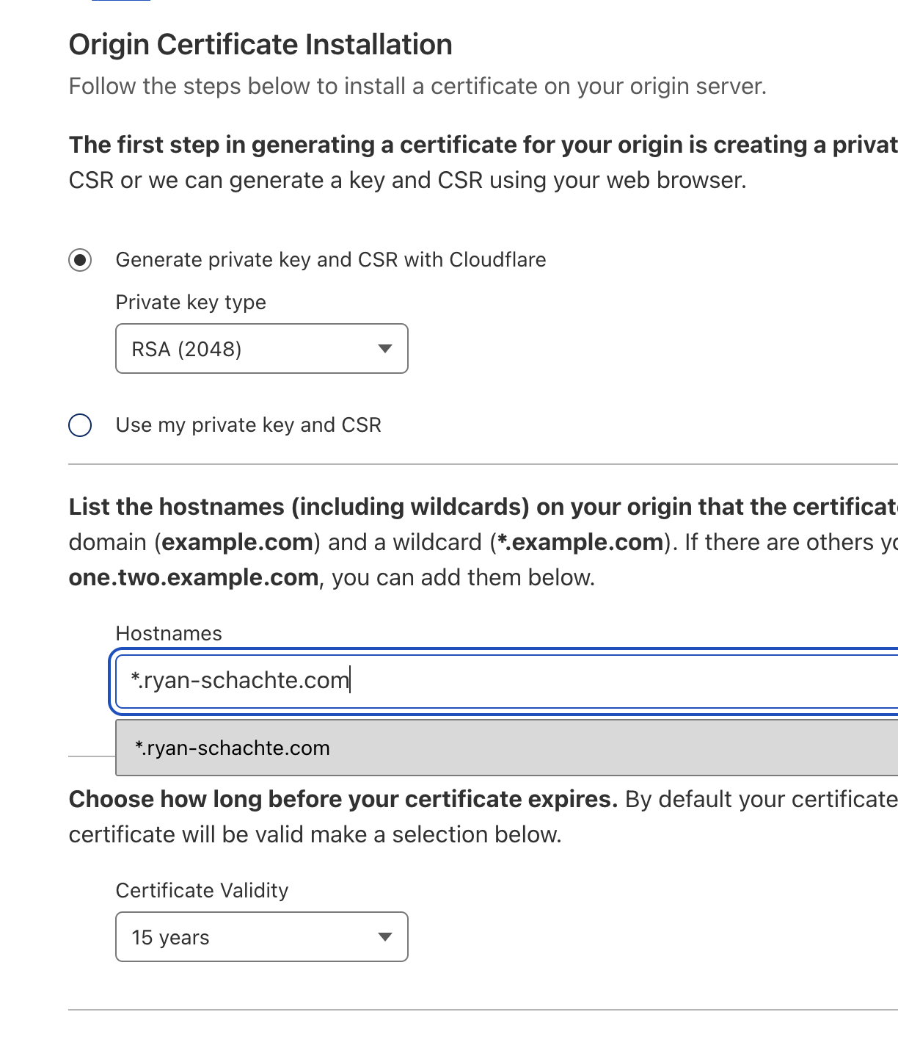This screenshot has width=898, height=1059.
Task: Click "Choose how long before your certificate expires" text
Action: coord(343,800)
